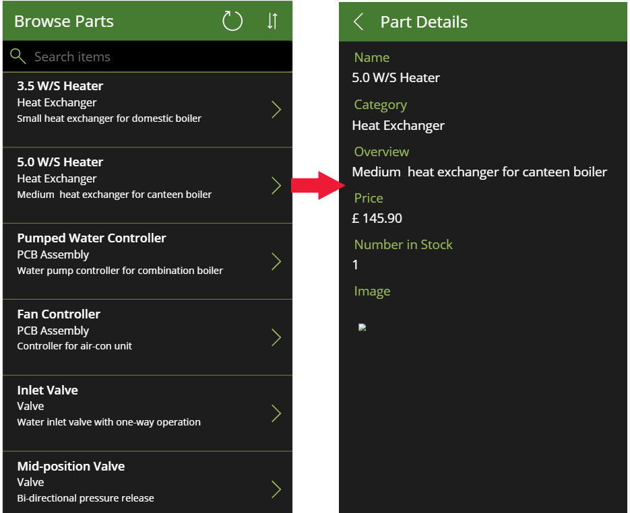The width and height of the screenshot is (630, 513).
Task: Go back using the Part Details arrow
Action: tap(358, 22)
